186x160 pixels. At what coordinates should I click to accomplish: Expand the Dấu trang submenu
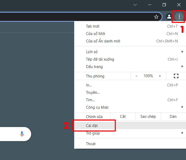coord(182,66)
